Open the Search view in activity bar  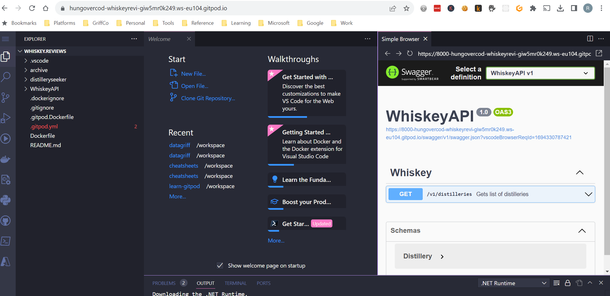coord(6,77)
